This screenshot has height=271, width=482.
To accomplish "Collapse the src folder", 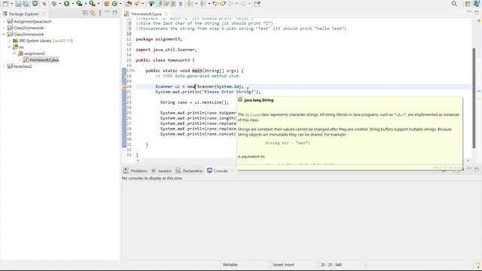I will point(9,47).
